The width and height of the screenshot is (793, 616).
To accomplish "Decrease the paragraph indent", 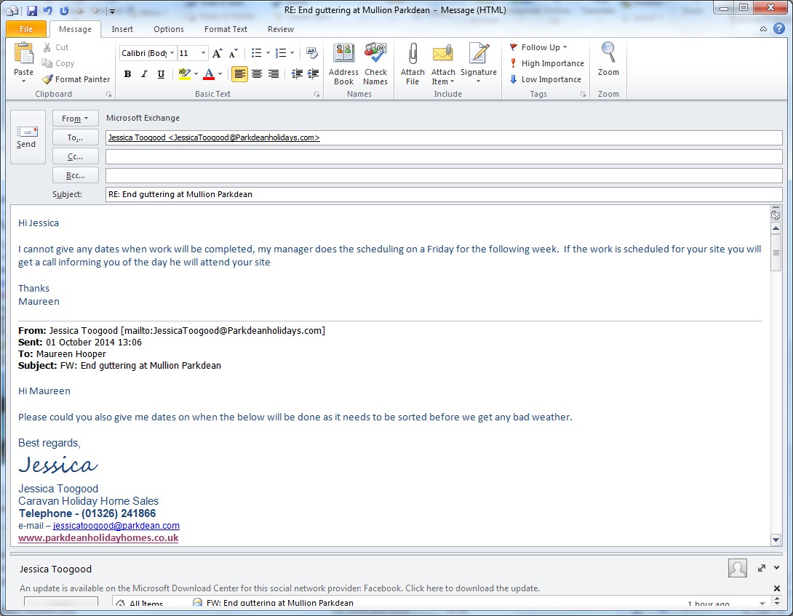I will click(x=297, y=74).
